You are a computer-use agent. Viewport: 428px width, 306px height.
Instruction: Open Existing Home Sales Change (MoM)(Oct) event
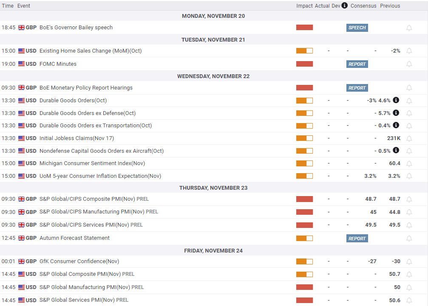[x=91, y=51]
